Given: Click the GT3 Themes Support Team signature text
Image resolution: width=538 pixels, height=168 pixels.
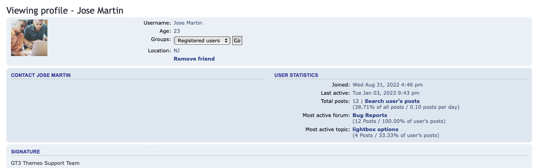Looking at the screenshot, I should [45, 163].
